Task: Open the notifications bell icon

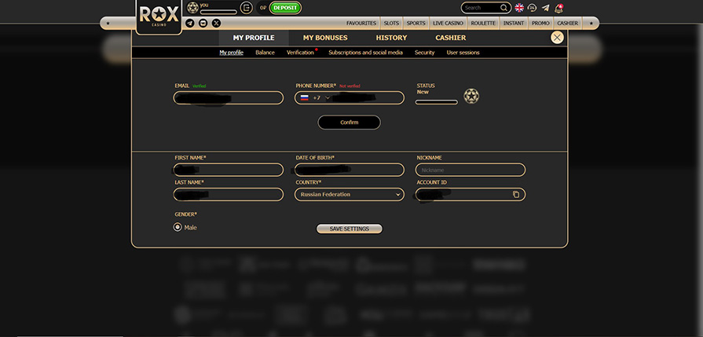Action: 558,9
